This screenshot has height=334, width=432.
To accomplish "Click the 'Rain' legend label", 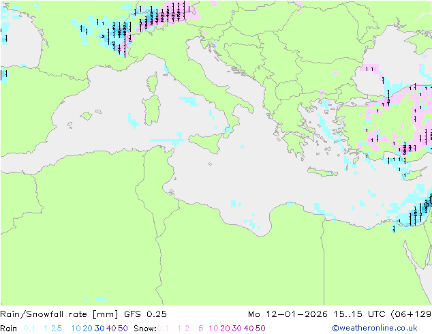I will [x=9, y=329].
